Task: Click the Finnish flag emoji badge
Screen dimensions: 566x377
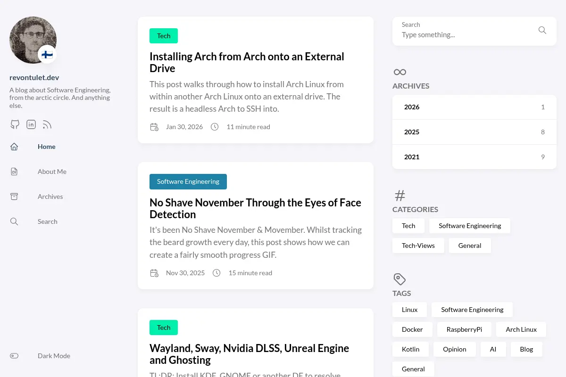Action: click(x=47, y=55)
